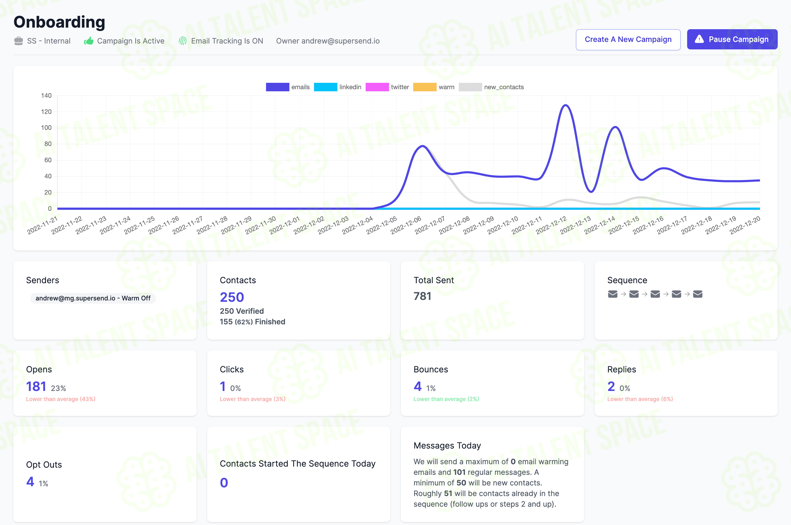Select the first email step in Sequence

[x=613, y=294]
